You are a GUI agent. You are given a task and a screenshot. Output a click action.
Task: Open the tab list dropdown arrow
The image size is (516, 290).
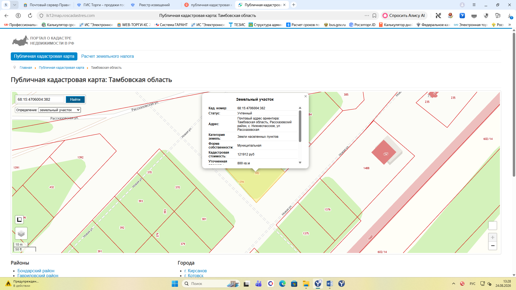click(x=15, y=5)
